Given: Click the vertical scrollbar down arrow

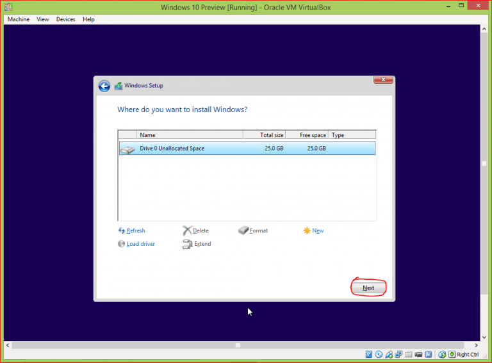Looking at the screenshot, I should [484, 337].
